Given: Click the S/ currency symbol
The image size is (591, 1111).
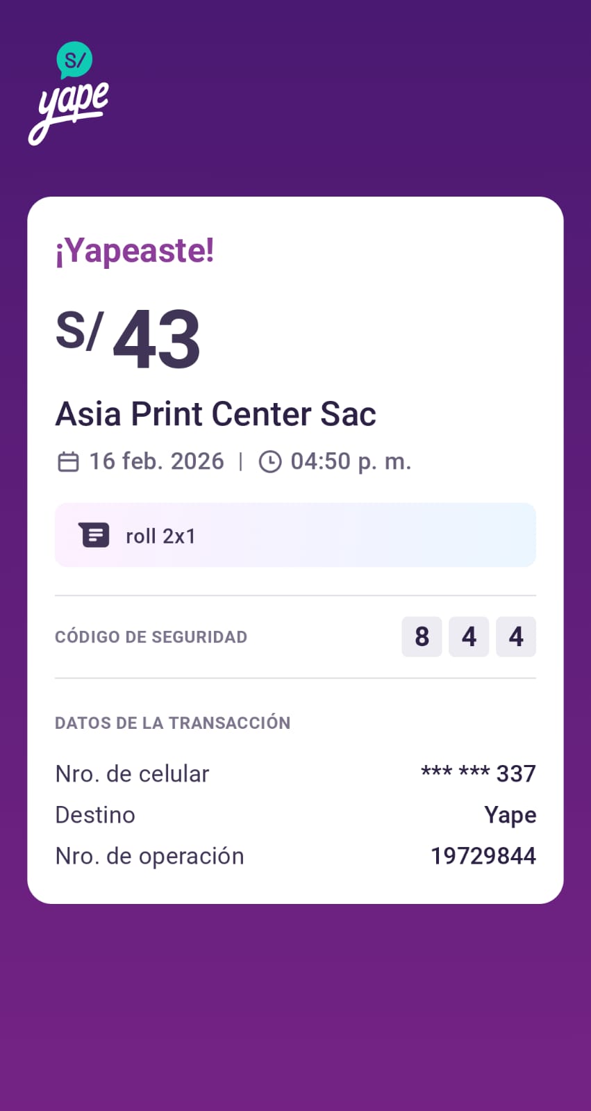Looking at the screenshot, I should pyautogui.click(x=79, y=331).
